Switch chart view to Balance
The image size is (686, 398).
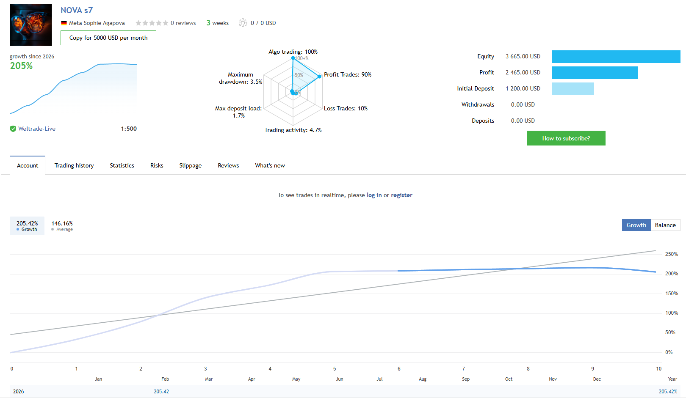(665, 225)
